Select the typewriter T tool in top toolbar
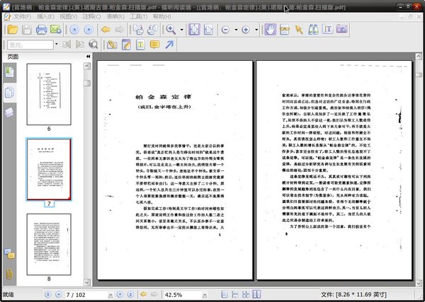 point(328,29)
